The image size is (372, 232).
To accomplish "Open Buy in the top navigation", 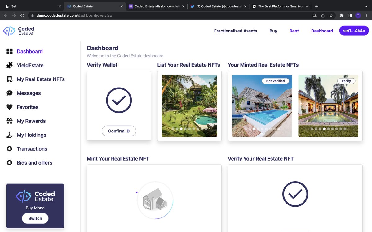I will pyautogui.click(x=273, y=31).
